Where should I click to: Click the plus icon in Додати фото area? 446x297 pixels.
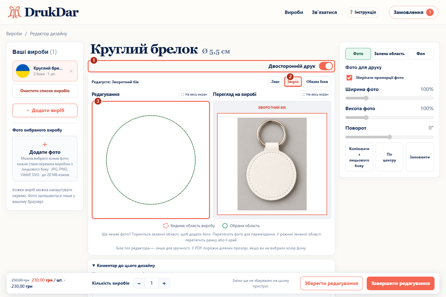tap(45, 144)
